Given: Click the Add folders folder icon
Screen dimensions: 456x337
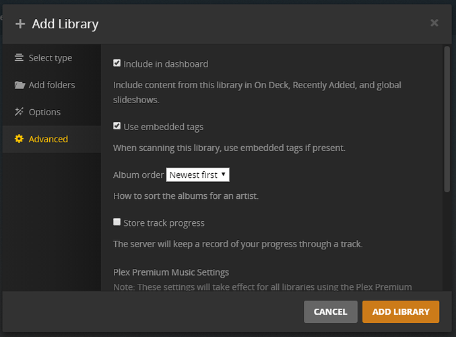Looking at the screenshot, I should 19,85.
